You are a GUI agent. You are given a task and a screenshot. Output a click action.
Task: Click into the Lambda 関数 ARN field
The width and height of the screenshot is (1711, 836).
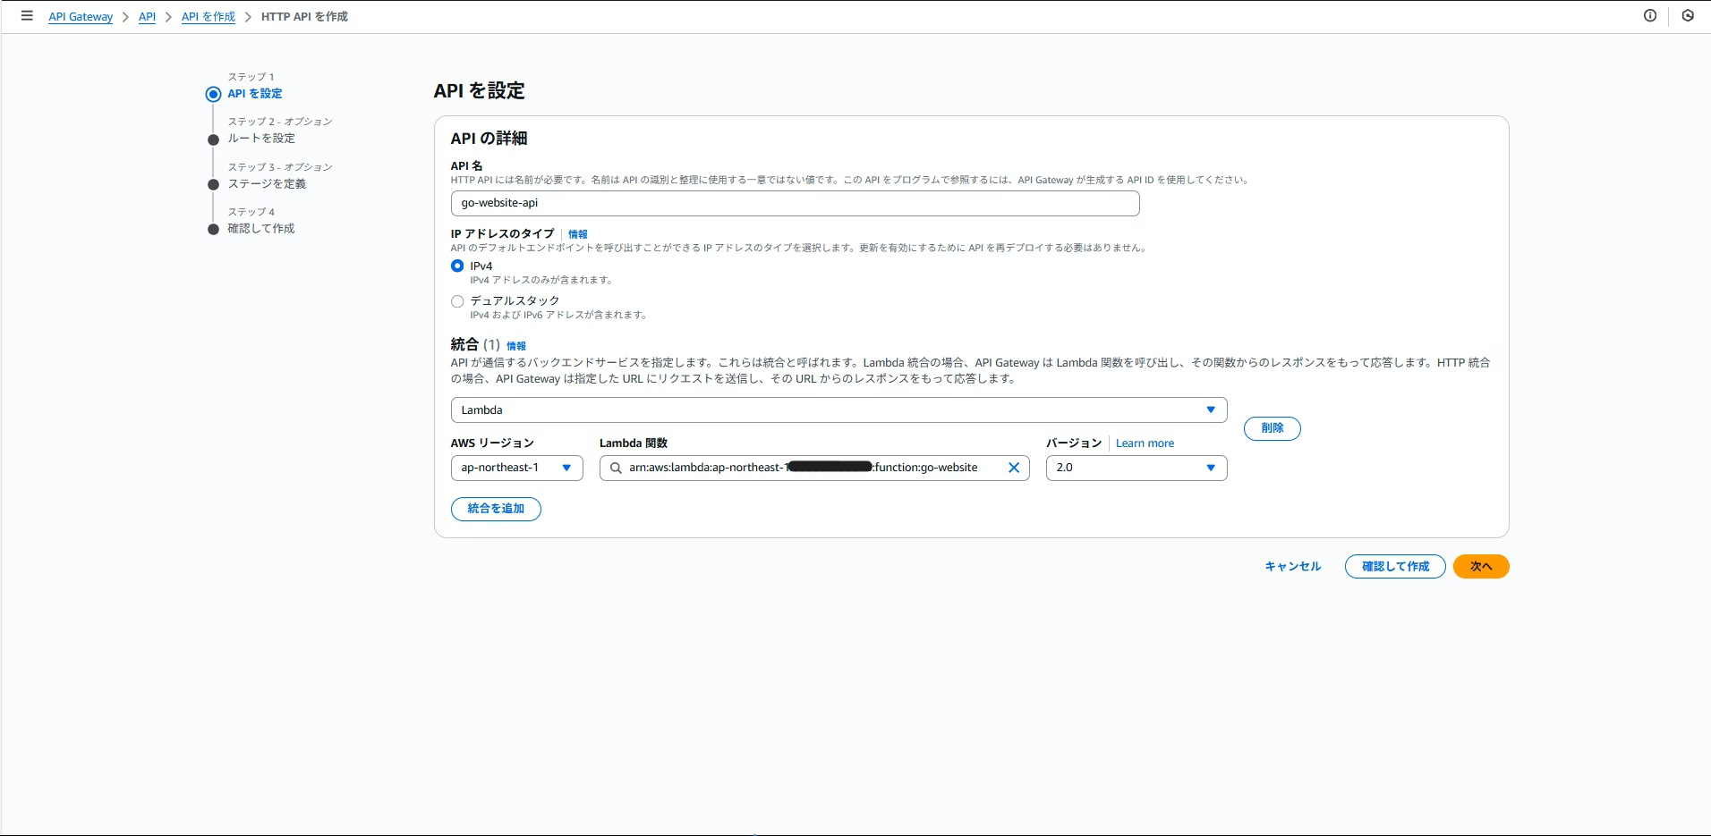click(814, 468)
